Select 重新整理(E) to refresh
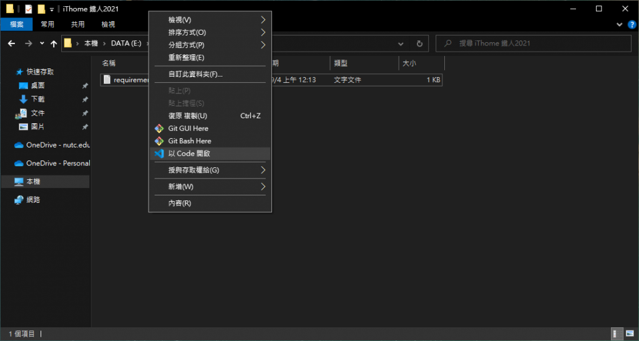 (210, 58)
